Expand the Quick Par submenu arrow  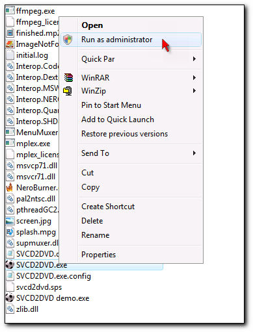tap(194, 59)
